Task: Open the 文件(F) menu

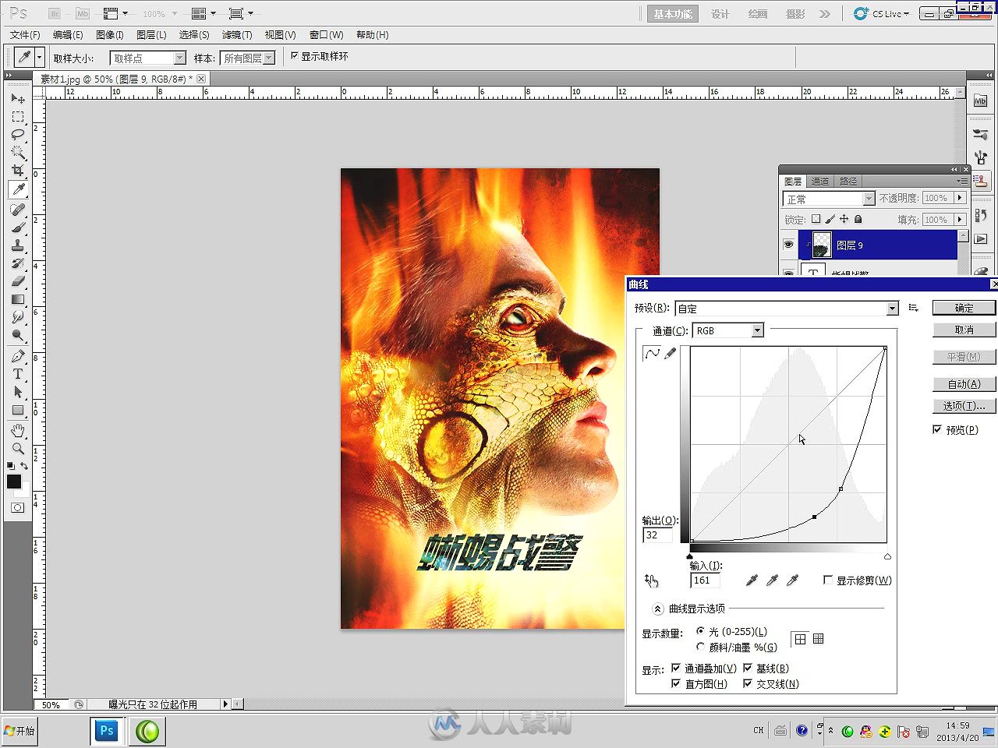Action: click(x=25, y=34)
